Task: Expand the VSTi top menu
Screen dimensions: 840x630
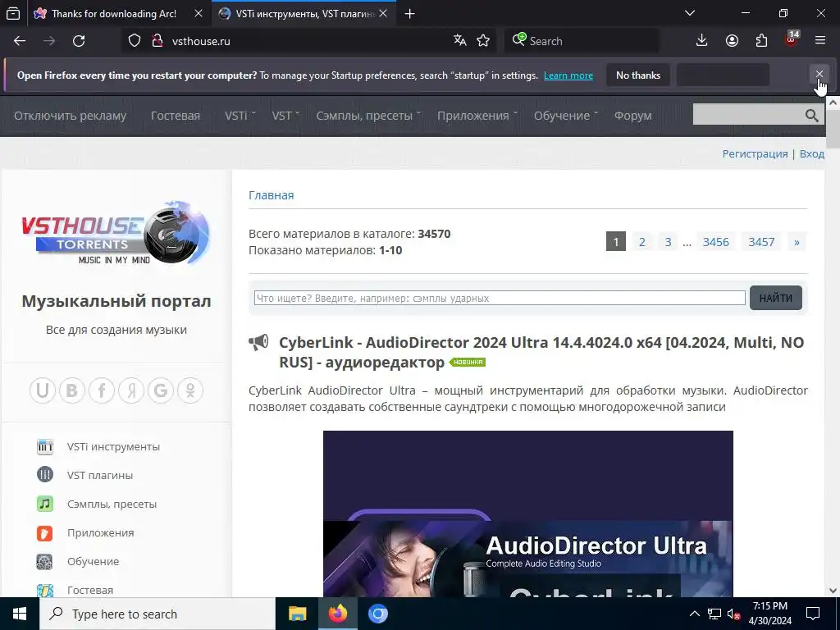Action: pos(240,116)
